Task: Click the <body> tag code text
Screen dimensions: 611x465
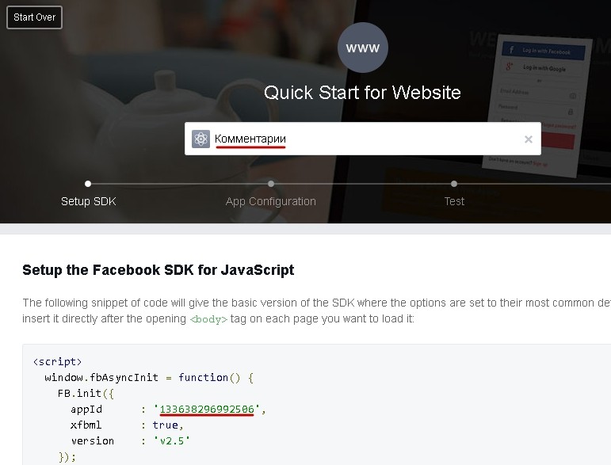Action: pyautogui.click(x=208, y=319)
